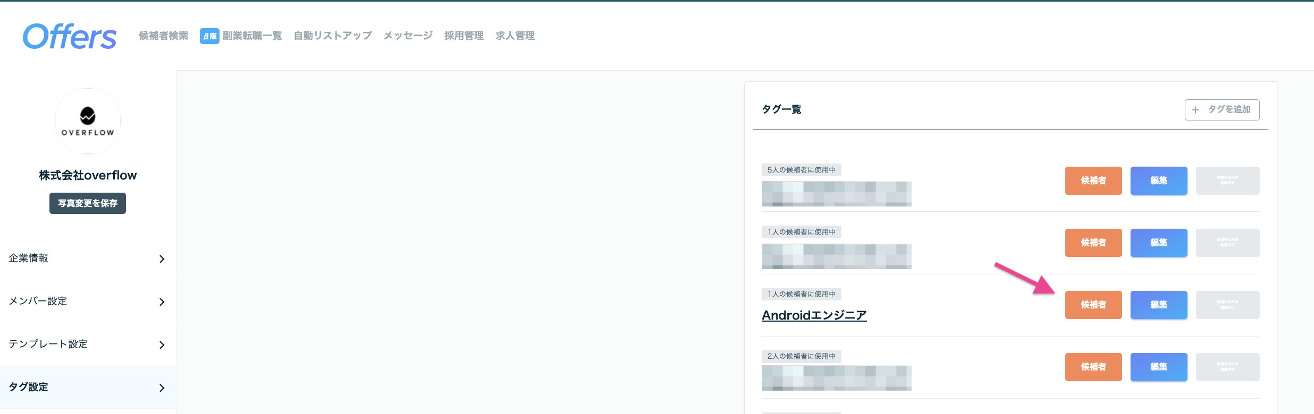Open メッセージ in top navigation

point(408,36)
